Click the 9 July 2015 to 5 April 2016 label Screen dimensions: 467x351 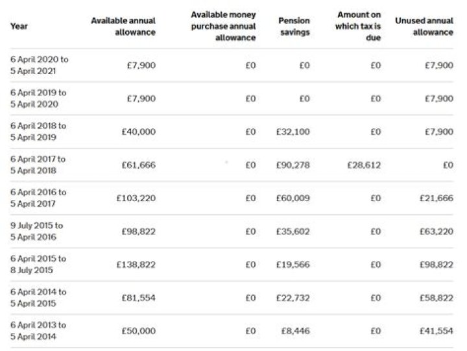(x=36, y=231)
